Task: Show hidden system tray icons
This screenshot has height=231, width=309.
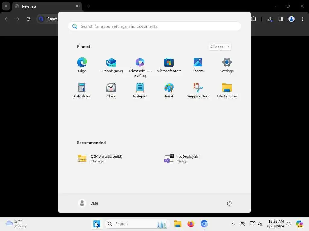Action: tap(233, 224)
